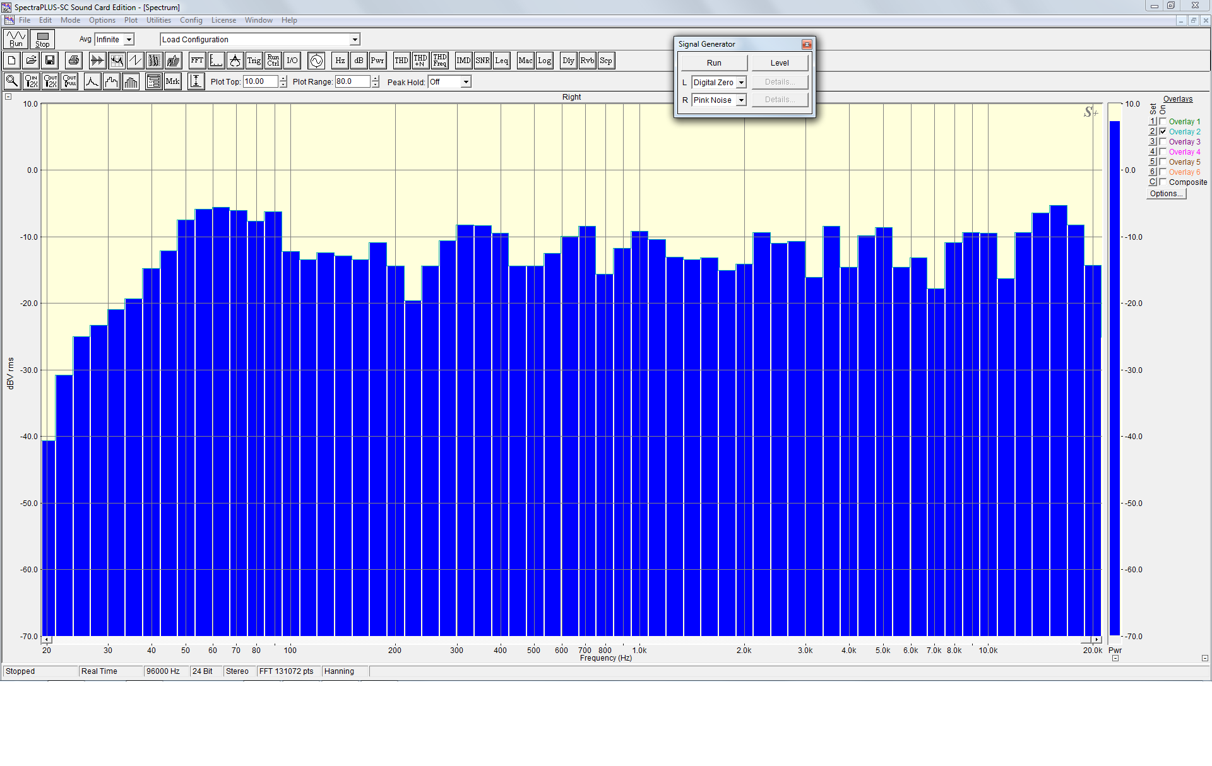Open the Load Configuration dropdown
The height and width of the screenshot is (766, 1212).
pos(355,40)
